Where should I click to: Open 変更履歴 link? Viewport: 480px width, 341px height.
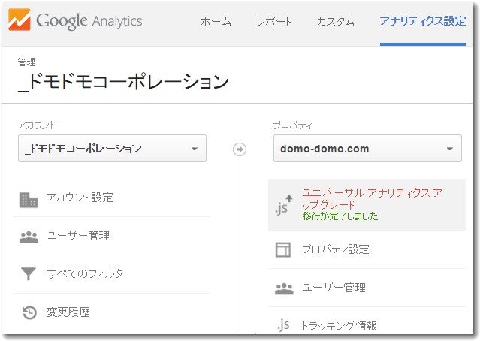pos(68,312)
